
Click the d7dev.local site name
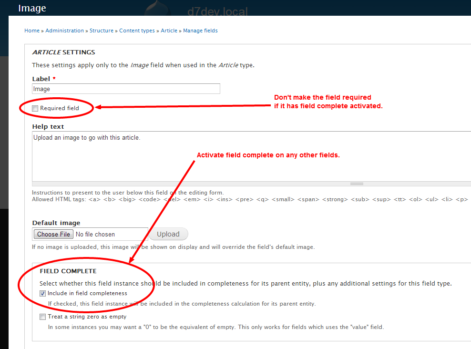[x=217, y=11]
